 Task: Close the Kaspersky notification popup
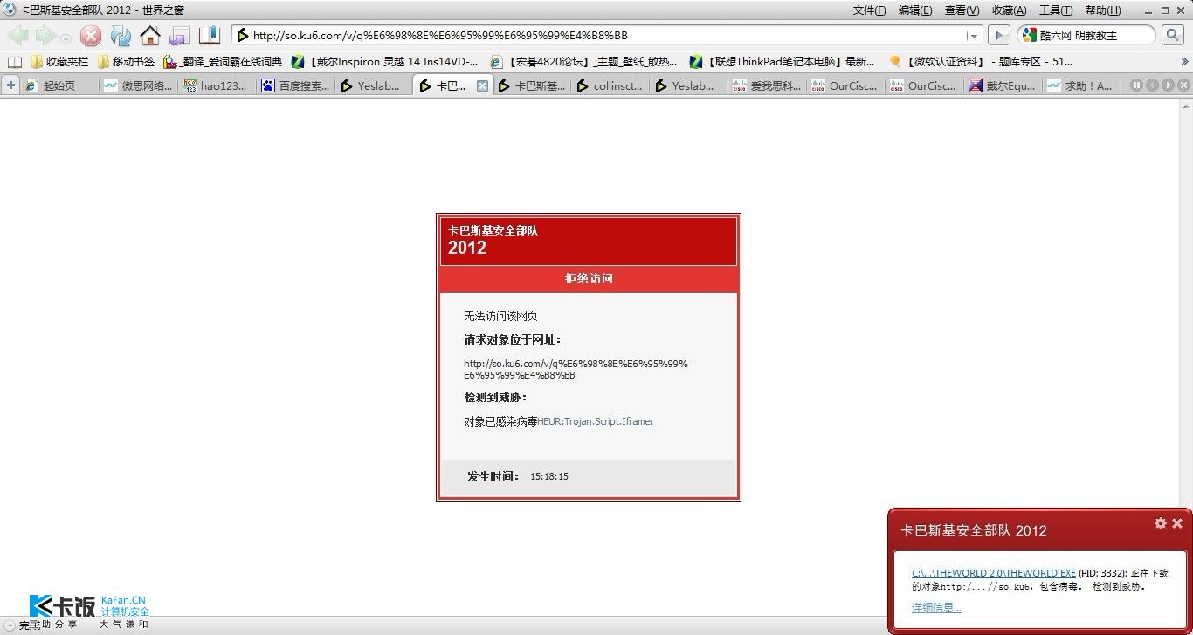(x=1177, y=523)
